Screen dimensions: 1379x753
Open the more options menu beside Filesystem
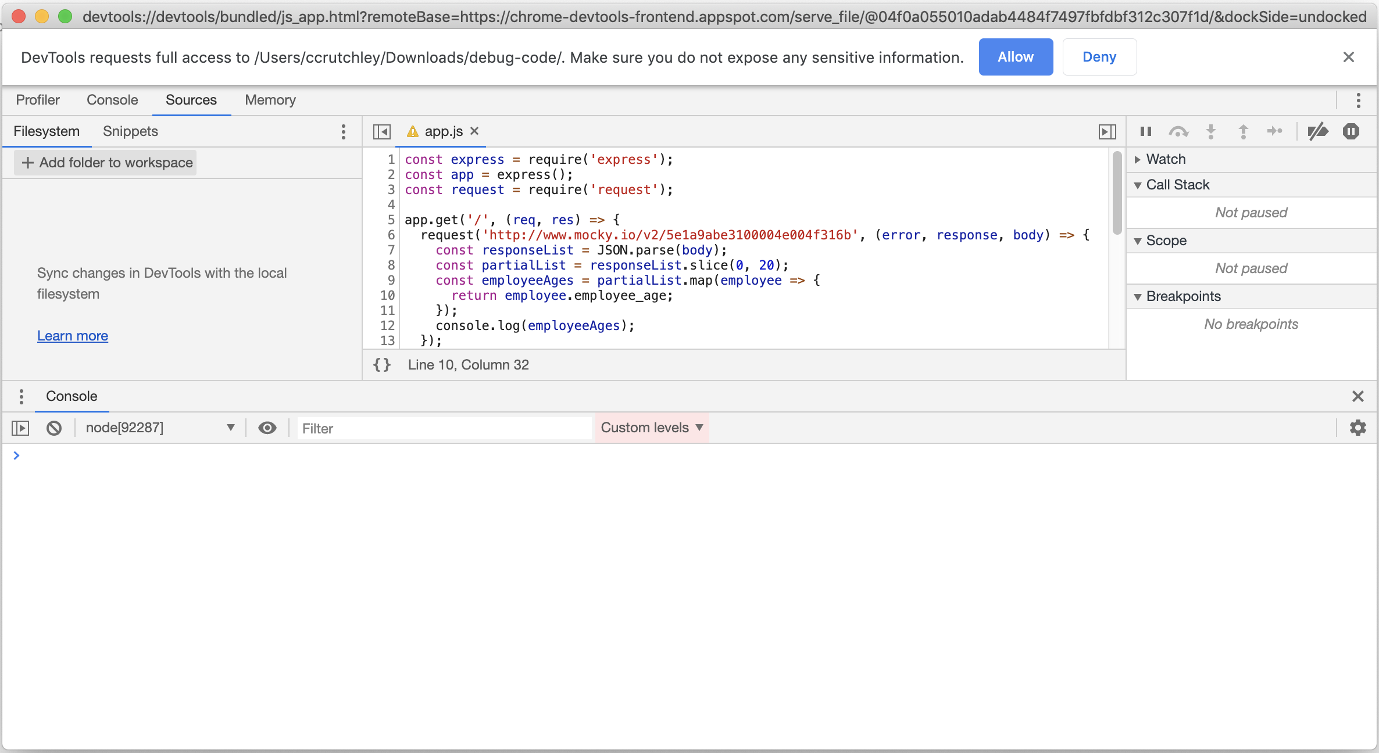click(x=344, y=132)
